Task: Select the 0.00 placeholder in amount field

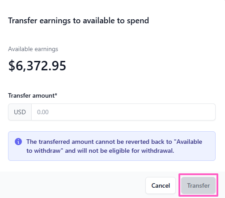Action: (43, 112)
